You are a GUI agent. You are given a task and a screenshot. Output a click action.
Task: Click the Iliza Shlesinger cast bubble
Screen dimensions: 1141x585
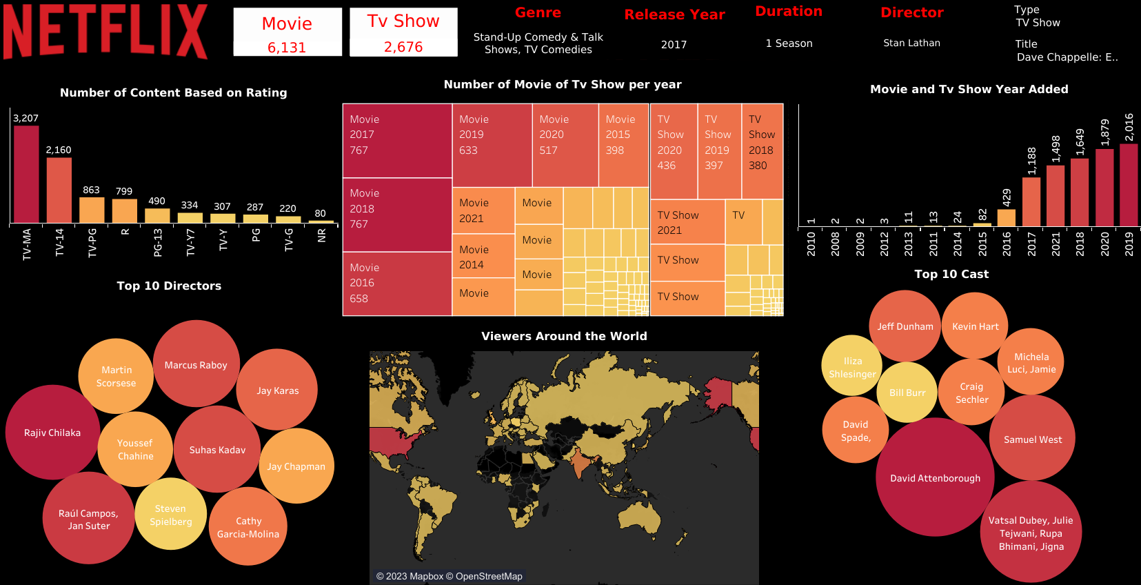pyautogui.click(x=852, y=366)
